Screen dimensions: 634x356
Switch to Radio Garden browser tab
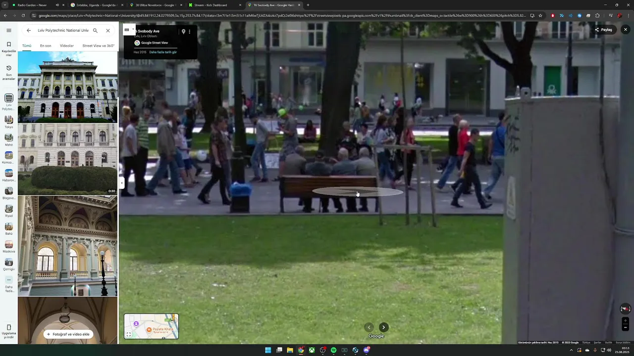(38, 5)
